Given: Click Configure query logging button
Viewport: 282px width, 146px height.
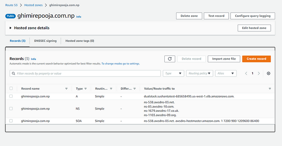Looking at the screenshot, I should coord(253,16).
